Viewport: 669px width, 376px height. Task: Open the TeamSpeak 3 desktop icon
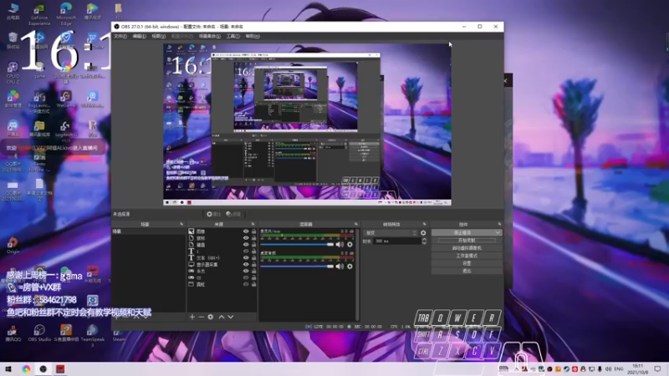point(92,335)
